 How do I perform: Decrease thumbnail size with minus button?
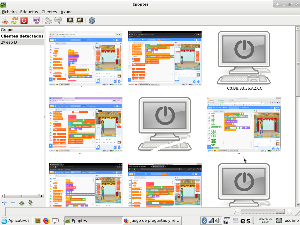point(236,212)
